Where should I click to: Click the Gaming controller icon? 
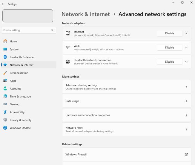[x=5, y=104]
